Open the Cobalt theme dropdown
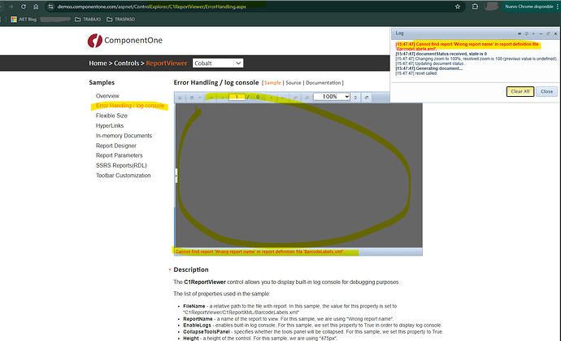 [214, 63]
